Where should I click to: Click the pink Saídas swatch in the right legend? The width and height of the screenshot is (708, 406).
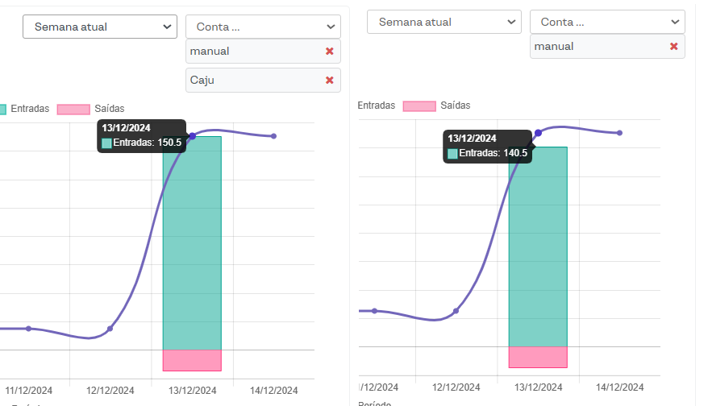pos(419,106)
